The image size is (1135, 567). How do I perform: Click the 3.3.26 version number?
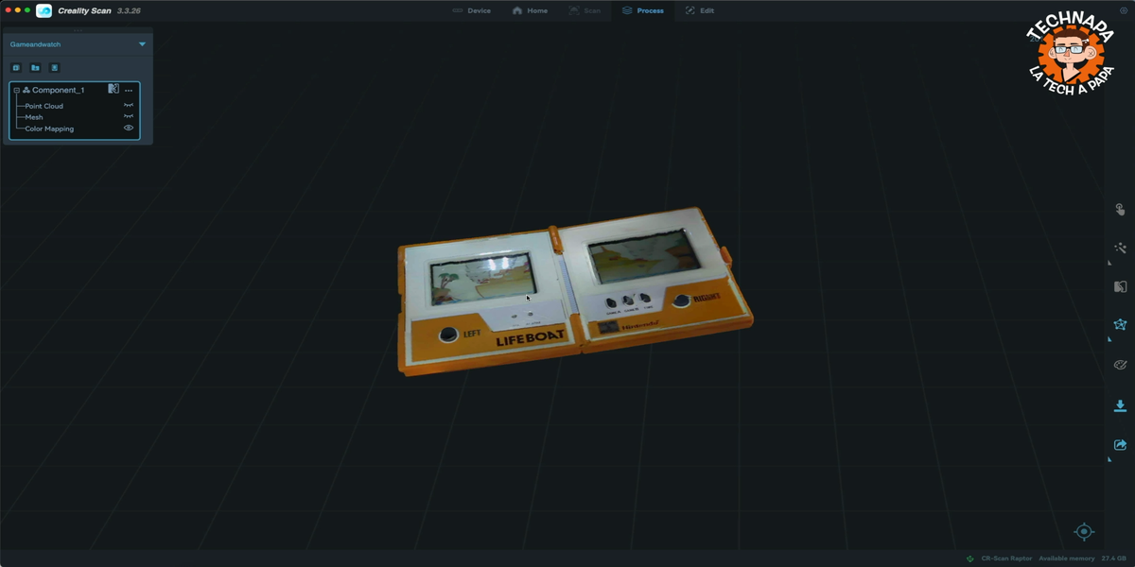pyautogui.click(x=129, y=10)
